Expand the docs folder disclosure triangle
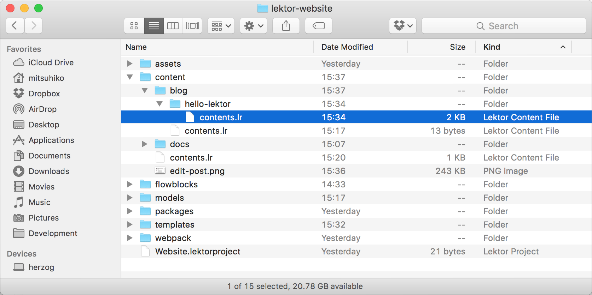Viewport: 592px width, 295px height. pos(145,144)
